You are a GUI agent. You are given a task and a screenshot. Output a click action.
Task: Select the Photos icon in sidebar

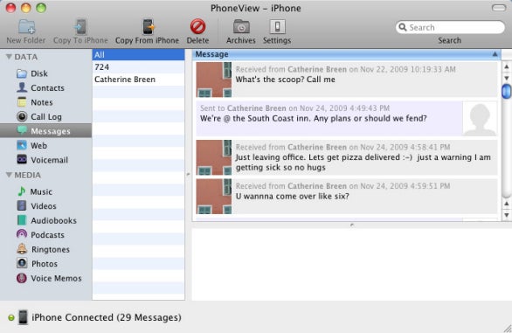click(x=22, y=263)
